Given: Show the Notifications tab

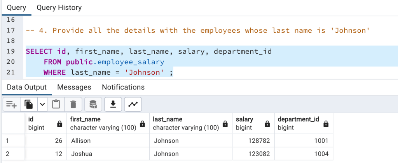Looking at the screenshot, I should point(123,87).
